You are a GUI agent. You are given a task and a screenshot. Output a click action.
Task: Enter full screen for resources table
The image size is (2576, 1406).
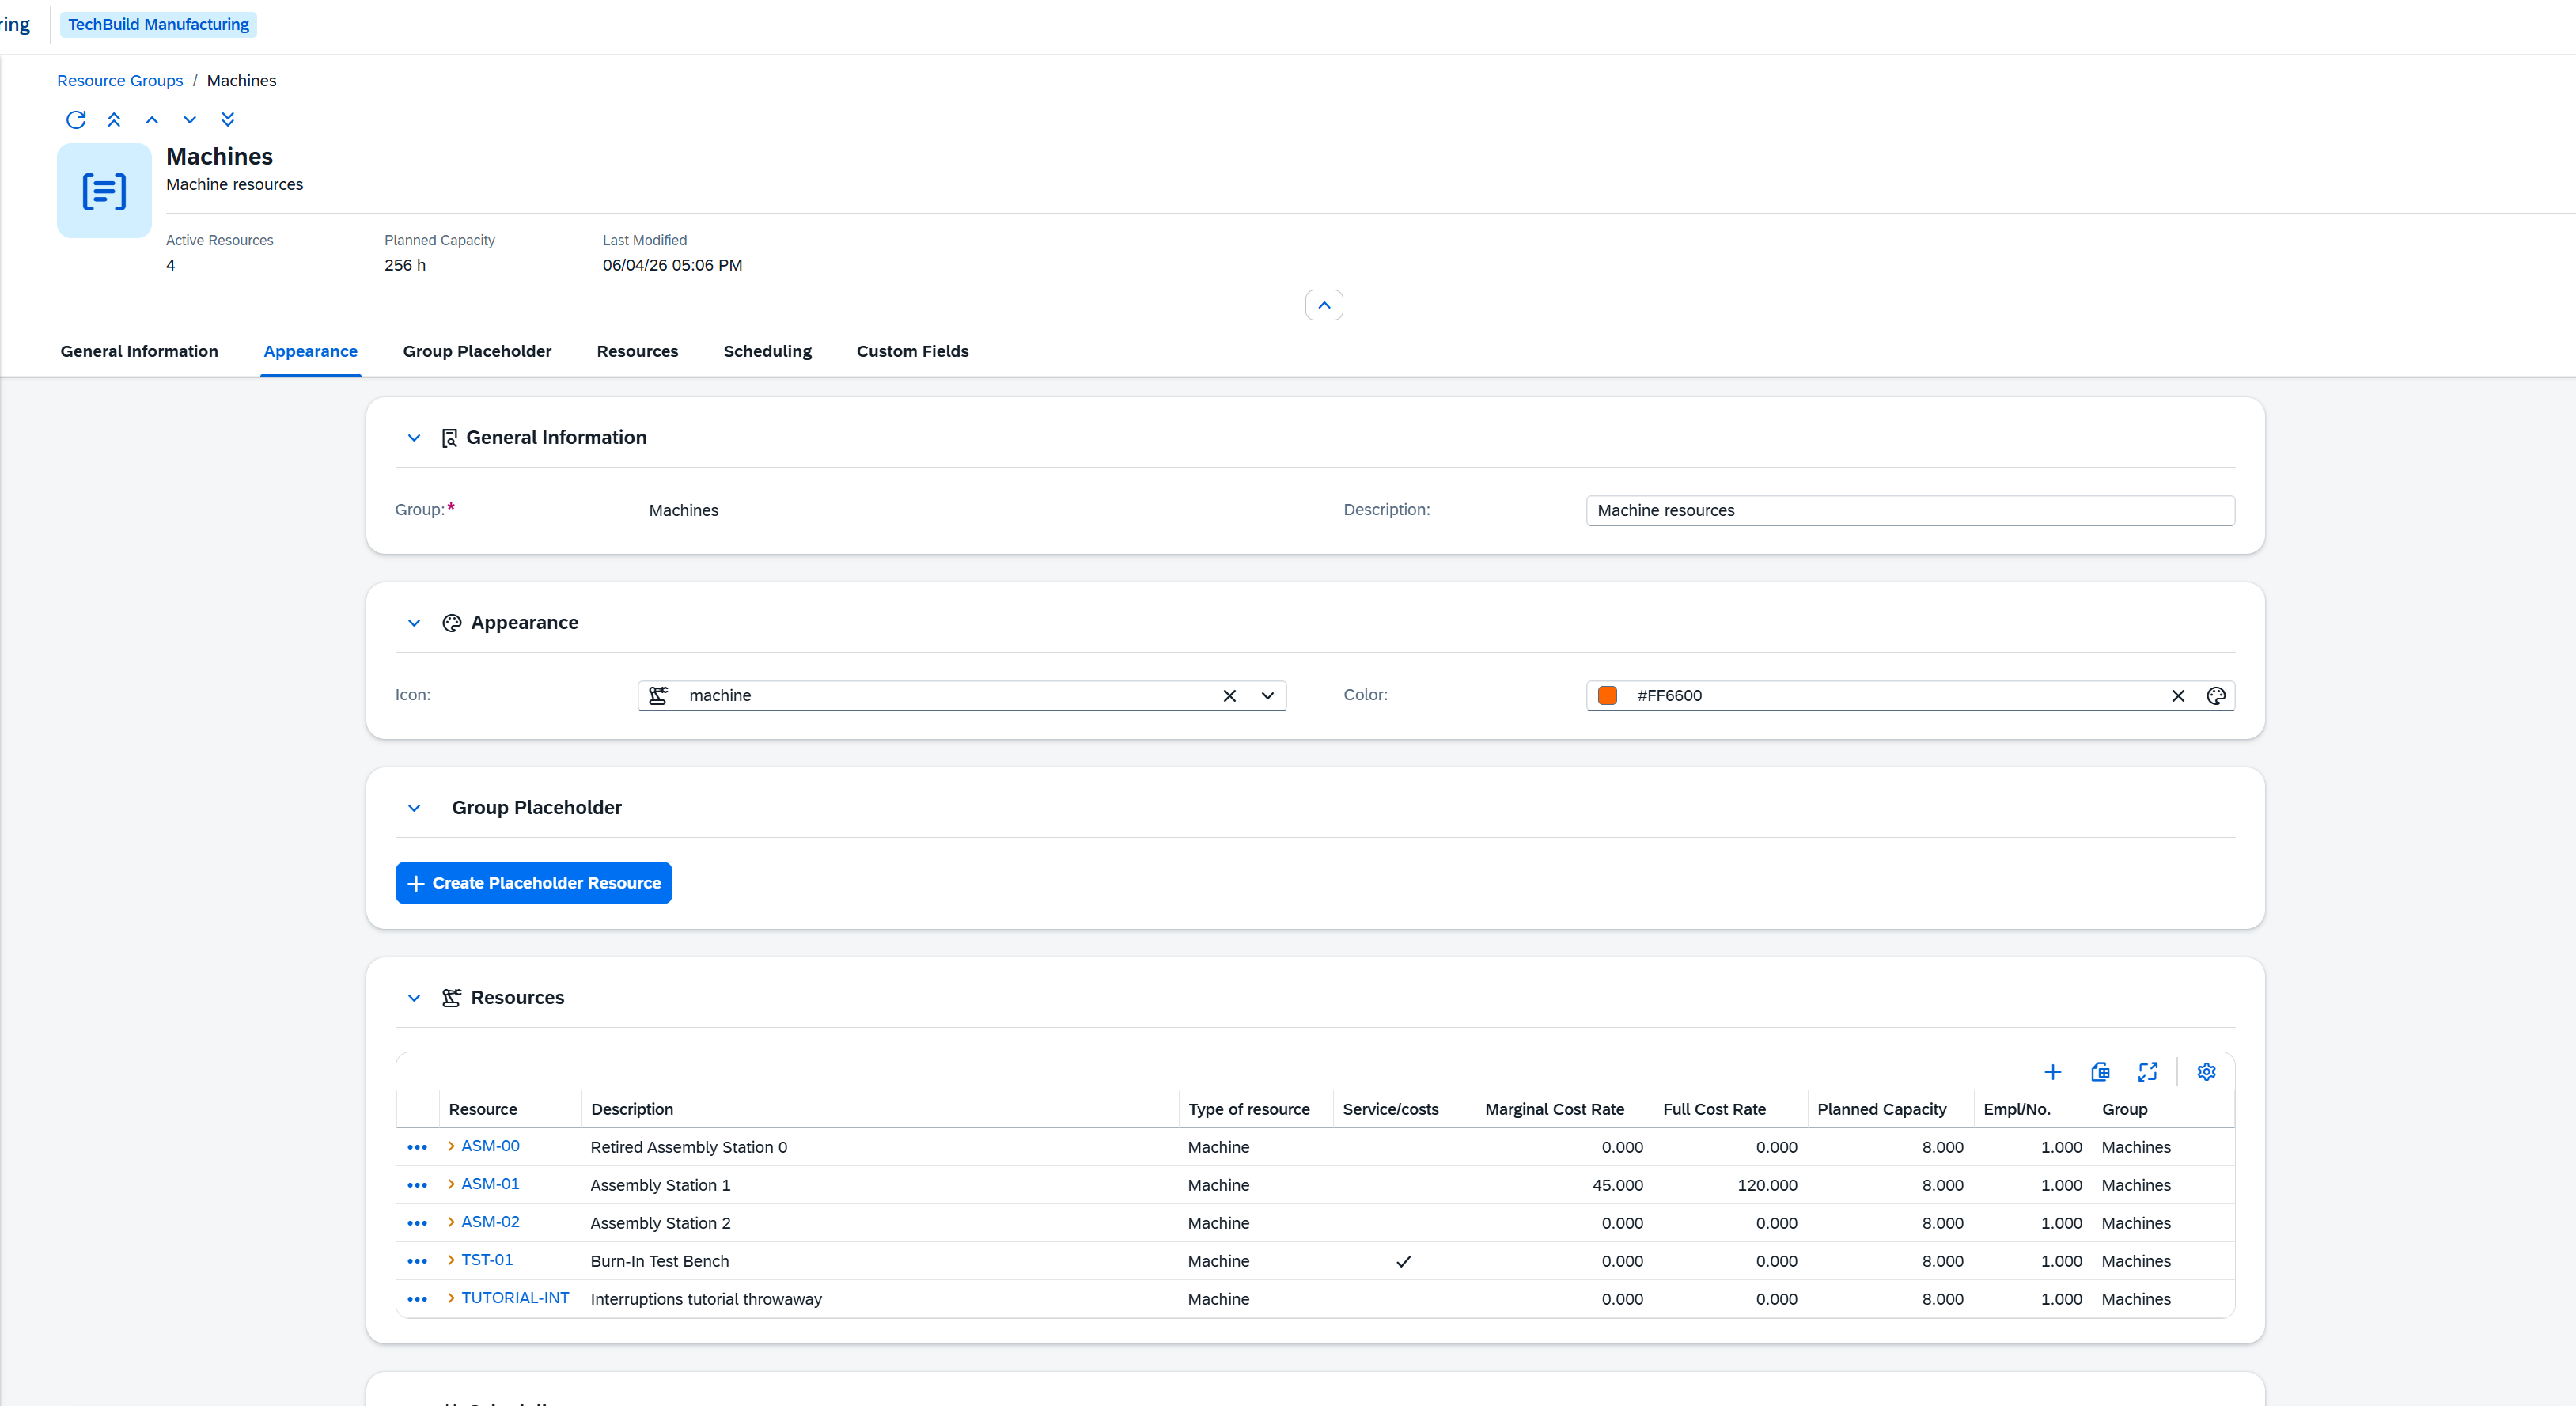2148,1072
